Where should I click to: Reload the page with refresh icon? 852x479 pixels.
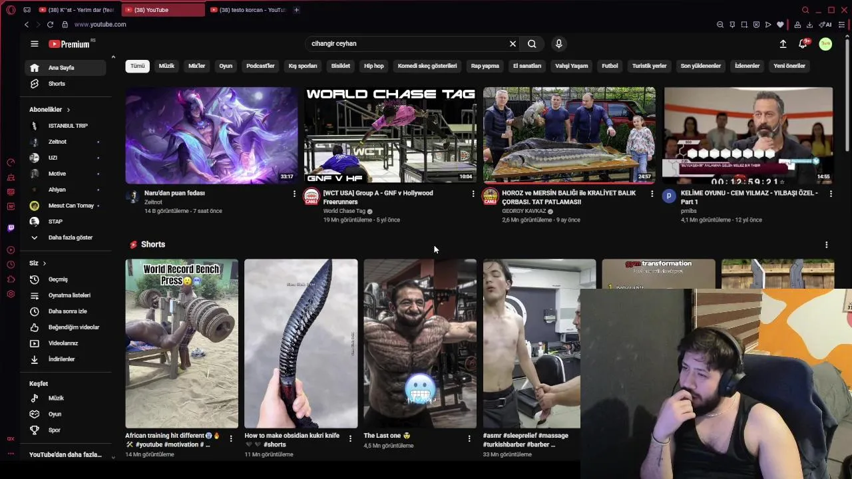pyautogui.click(x=50, y=25)
